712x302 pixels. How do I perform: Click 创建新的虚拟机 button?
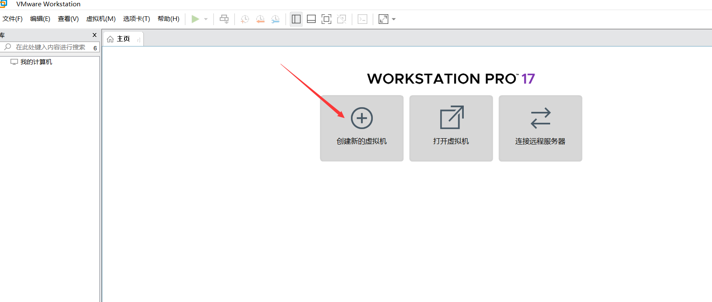[362, 128]
